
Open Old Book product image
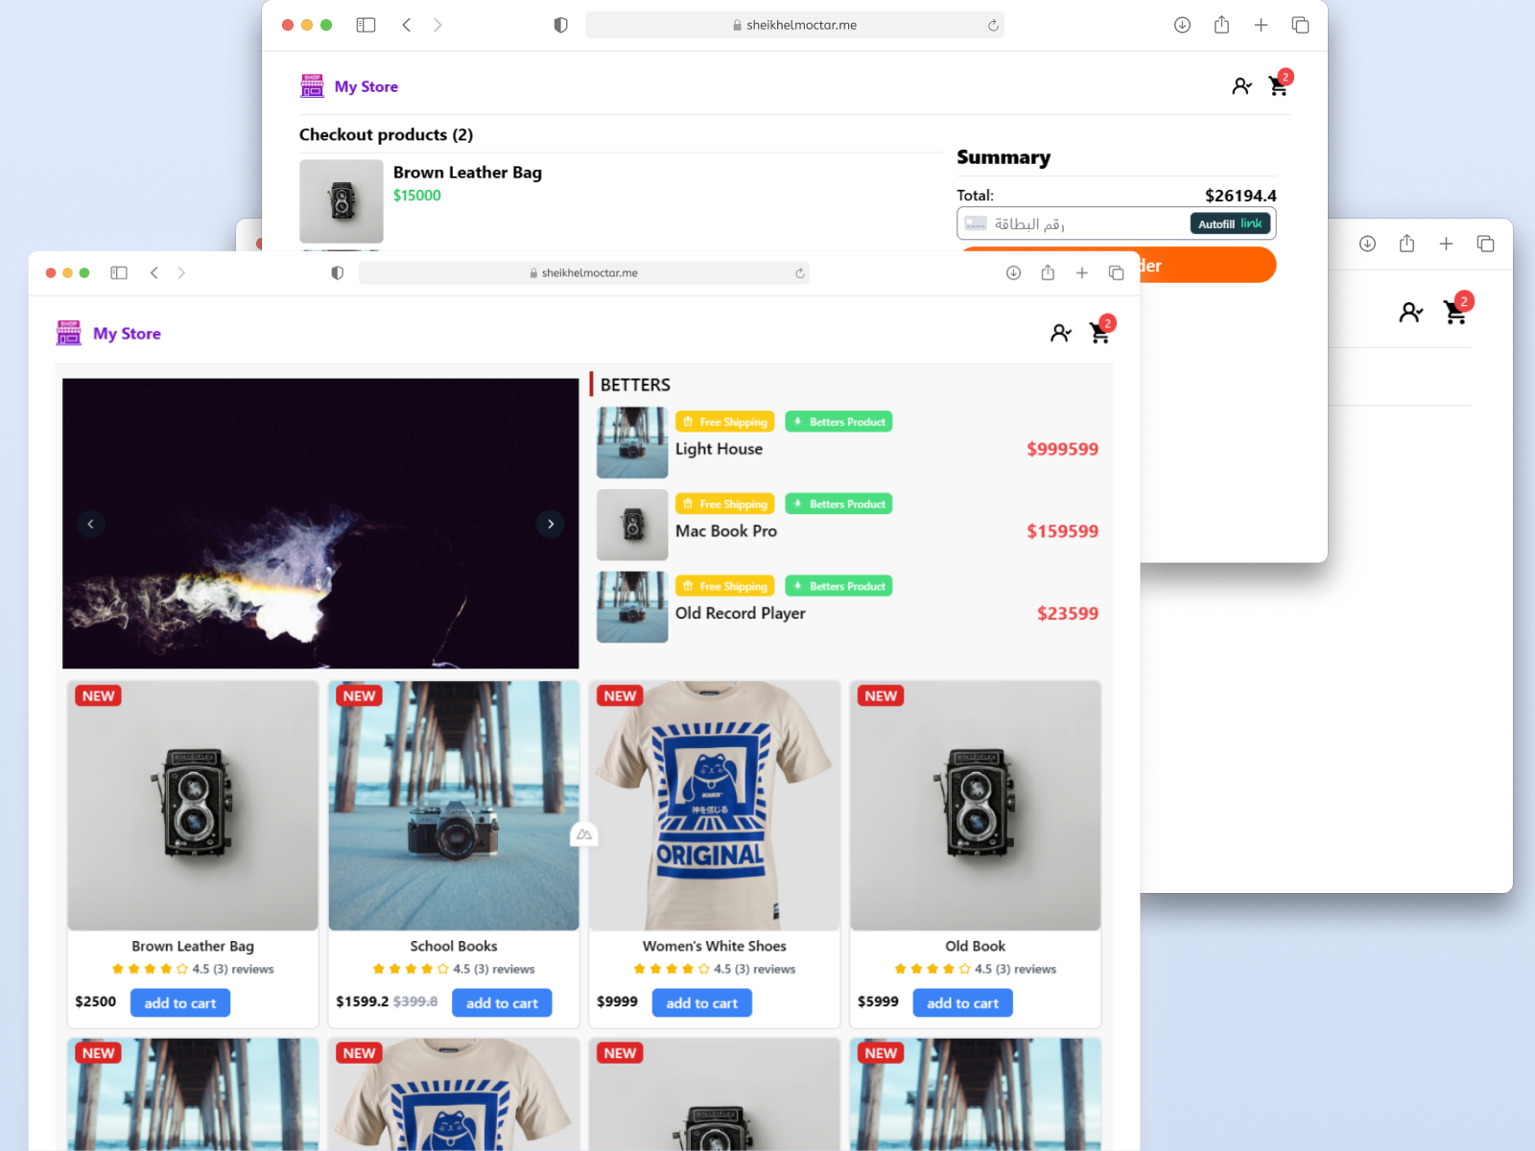coord(976,806)
